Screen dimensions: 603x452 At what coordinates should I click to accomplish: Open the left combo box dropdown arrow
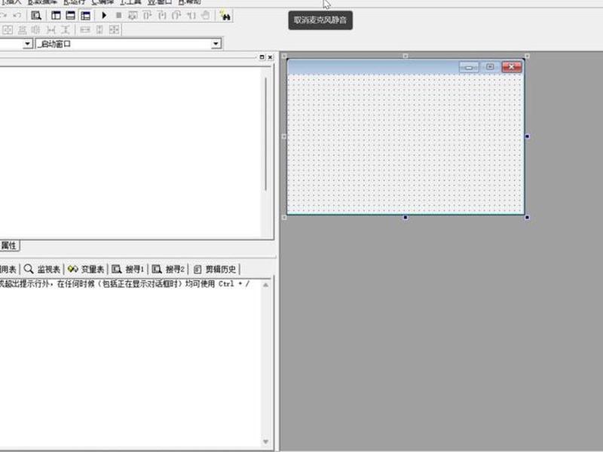[27, 44]
